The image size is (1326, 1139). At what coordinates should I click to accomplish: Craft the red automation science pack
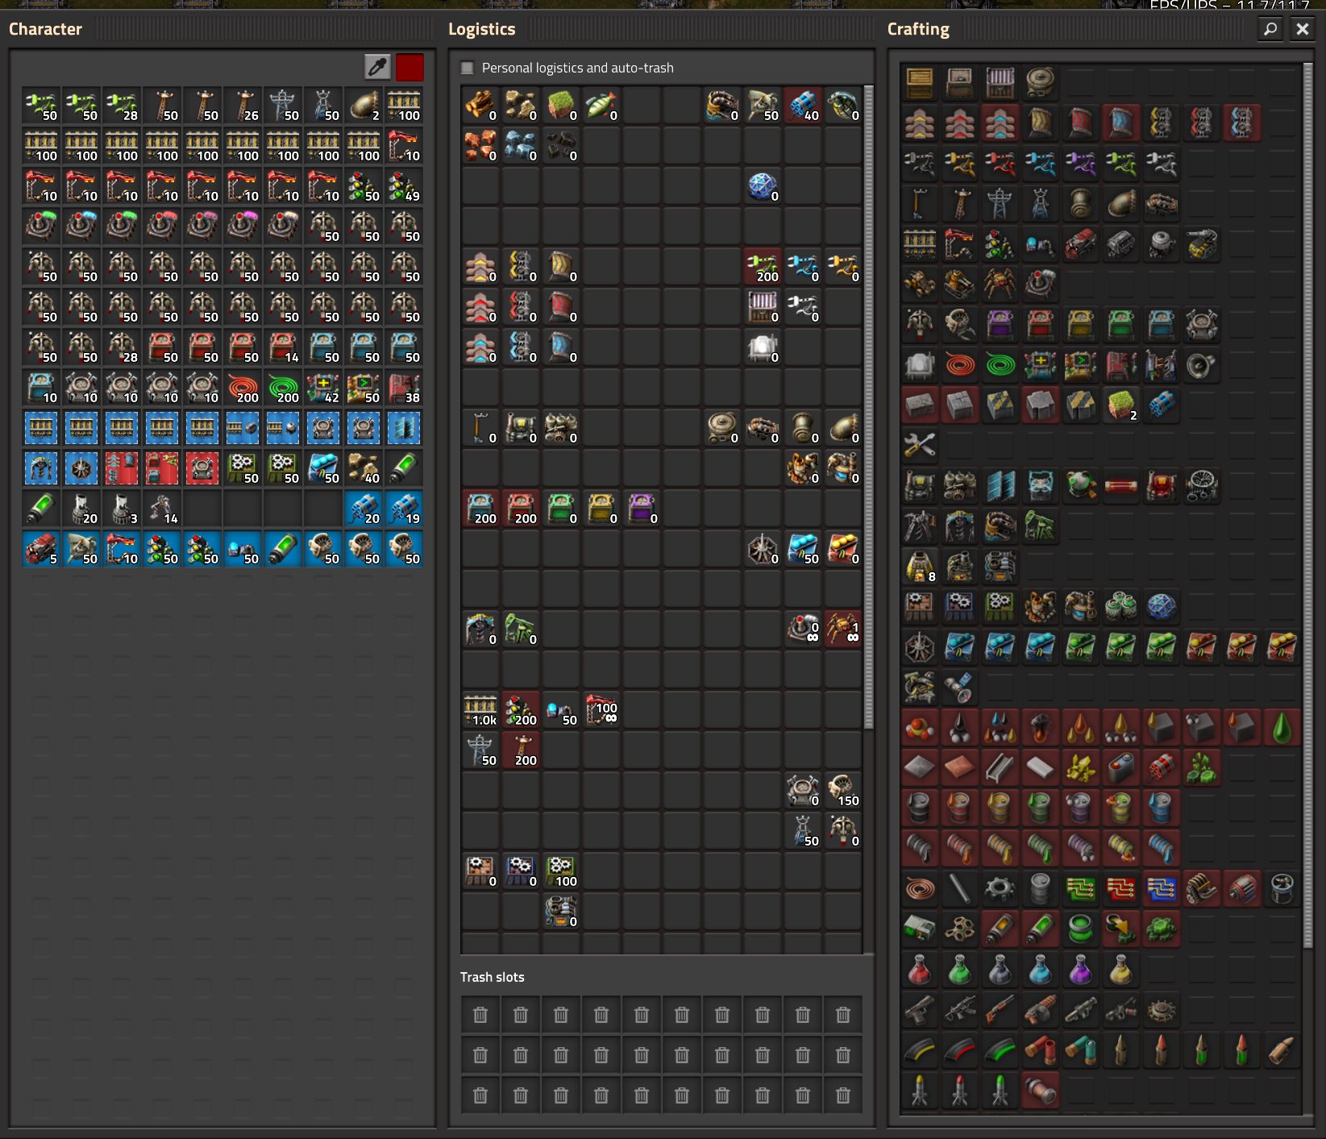click(920, 969)
